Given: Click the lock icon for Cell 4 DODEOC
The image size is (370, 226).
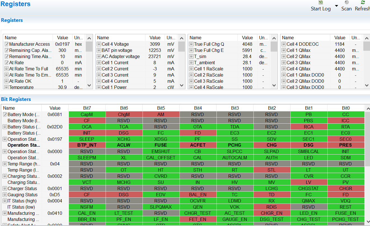Looking at the screenshot, I should pos(284,44).
